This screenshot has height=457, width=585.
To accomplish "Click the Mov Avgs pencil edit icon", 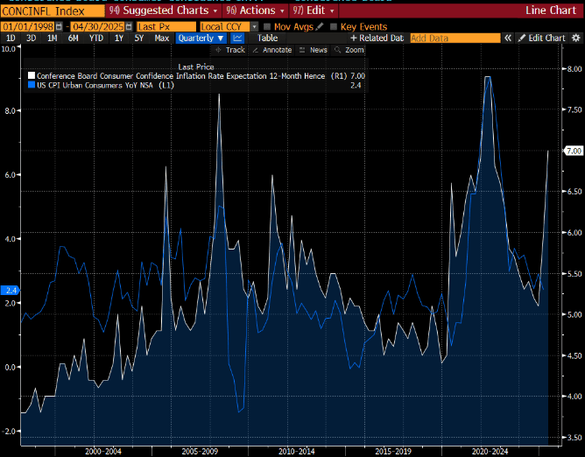I will click(x=320, y=27).
